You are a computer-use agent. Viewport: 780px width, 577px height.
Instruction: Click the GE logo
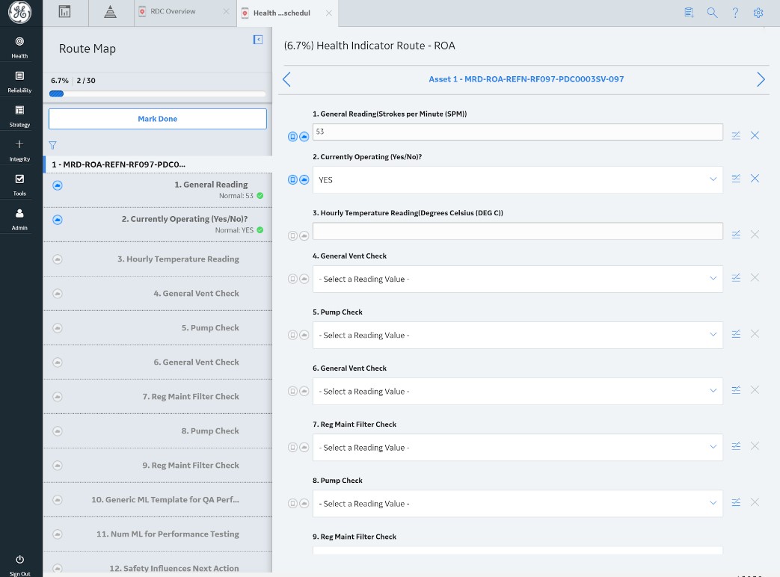point(20,13)
